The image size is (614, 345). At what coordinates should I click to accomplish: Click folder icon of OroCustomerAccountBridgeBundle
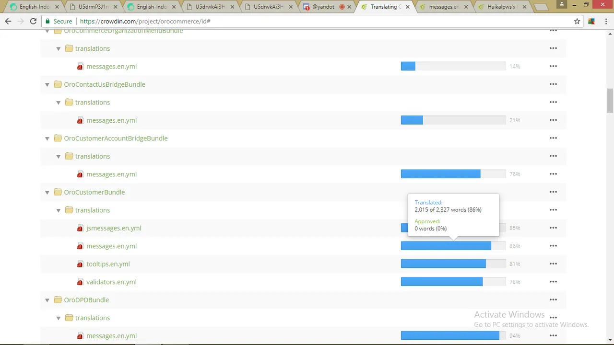[58, 138]
